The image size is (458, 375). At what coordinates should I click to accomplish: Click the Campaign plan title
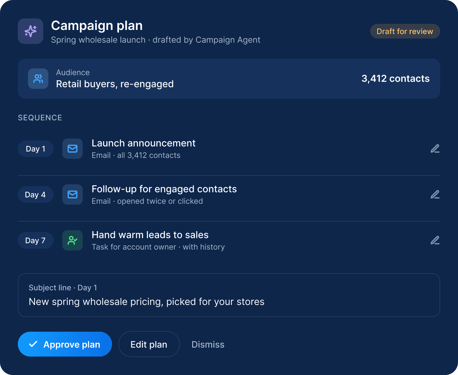click(97, 25)
